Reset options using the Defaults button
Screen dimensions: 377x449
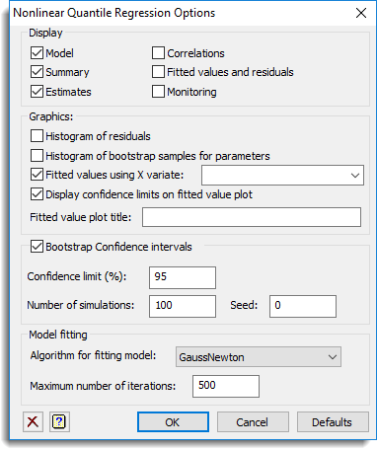click(333, 422)
